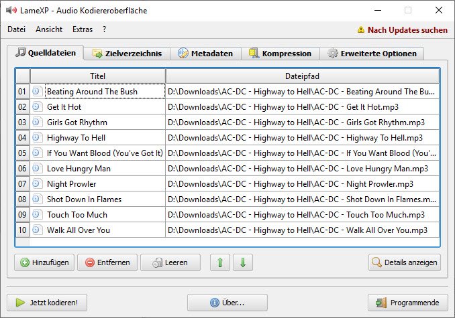Move file up with green up arrow
This screenshot has width=455, height=318.
click(x=220, y=262)
